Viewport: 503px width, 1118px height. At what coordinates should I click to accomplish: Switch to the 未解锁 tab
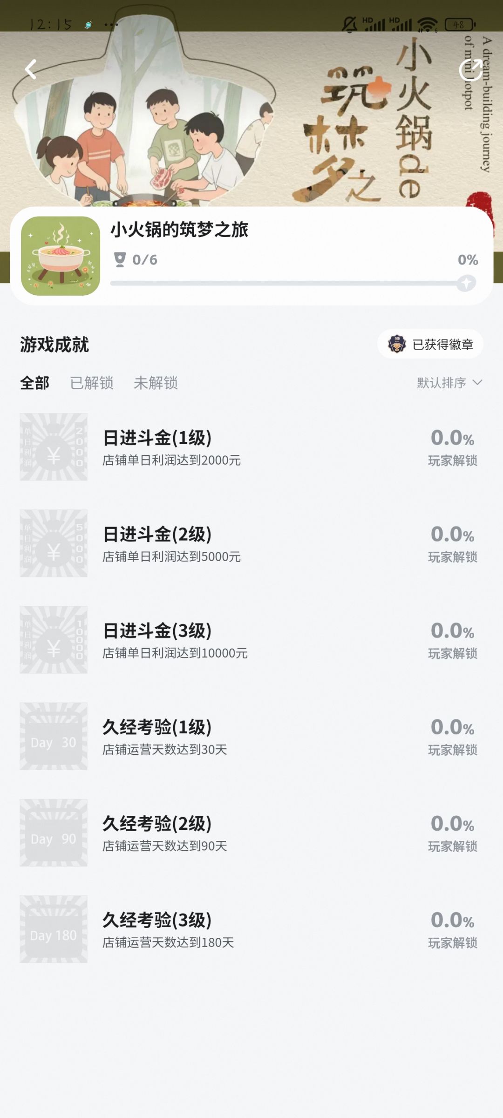coord(156,383)
